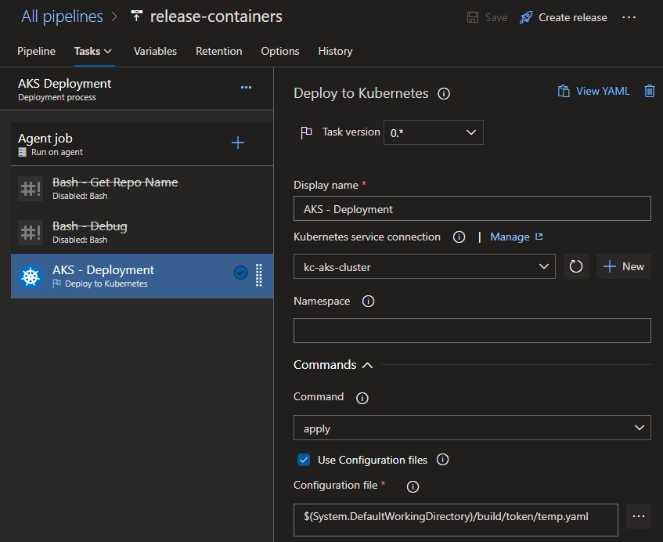The height and width of the screenshot is (542, 663).
Task: Open the Manage service connections link
Action: tap(517, 237)
